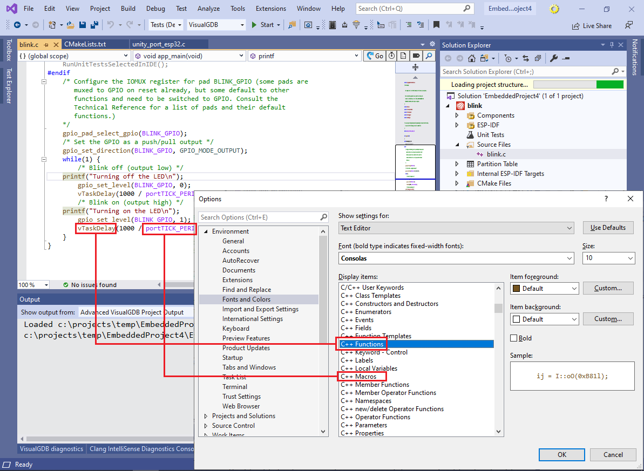Open the VisualGDB diagnostics tab
Image resolution: width=644 pixels, height=471 pixels.
[x=51, y=449]
